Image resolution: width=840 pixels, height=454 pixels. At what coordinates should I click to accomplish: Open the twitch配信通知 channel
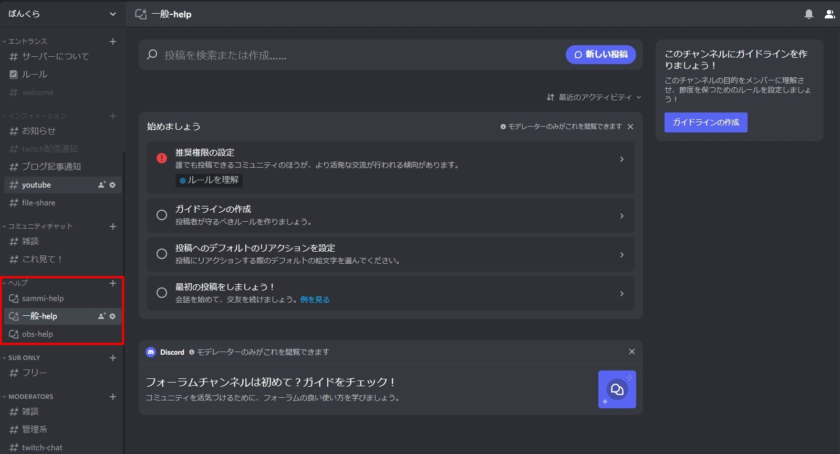pyautogui.click(x=63, y=149)
